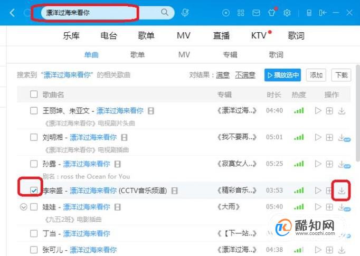Play the 孙露 song
This screenshot has width=360, height=256.
(318, 164)
